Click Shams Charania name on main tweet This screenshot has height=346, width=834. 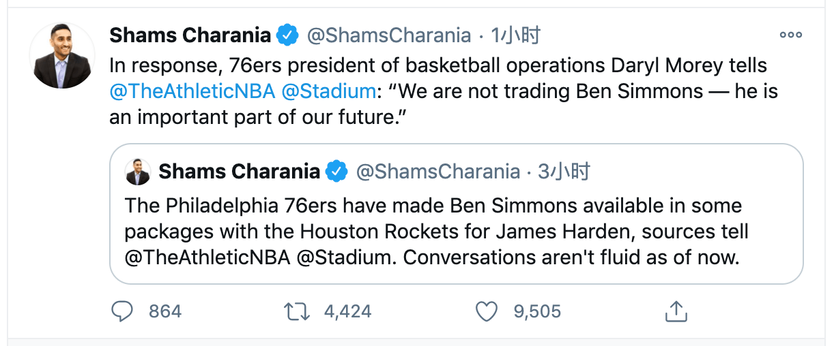190,35
